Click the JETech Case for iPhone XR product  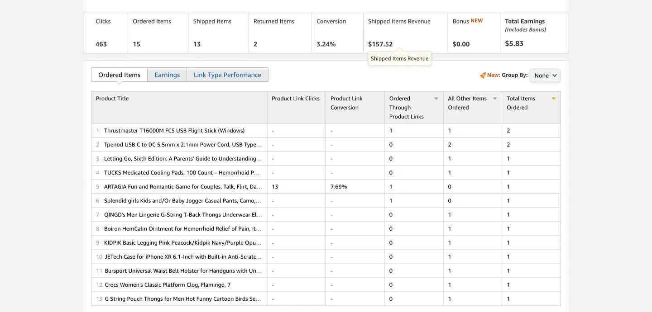coord(182,257)
